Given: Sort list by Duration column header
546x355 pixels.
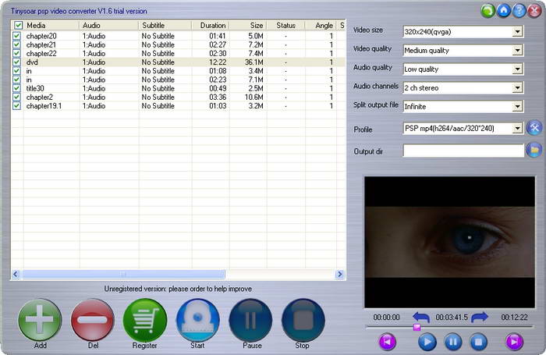Looking at the screenshot, I should (x=211, y=25).
